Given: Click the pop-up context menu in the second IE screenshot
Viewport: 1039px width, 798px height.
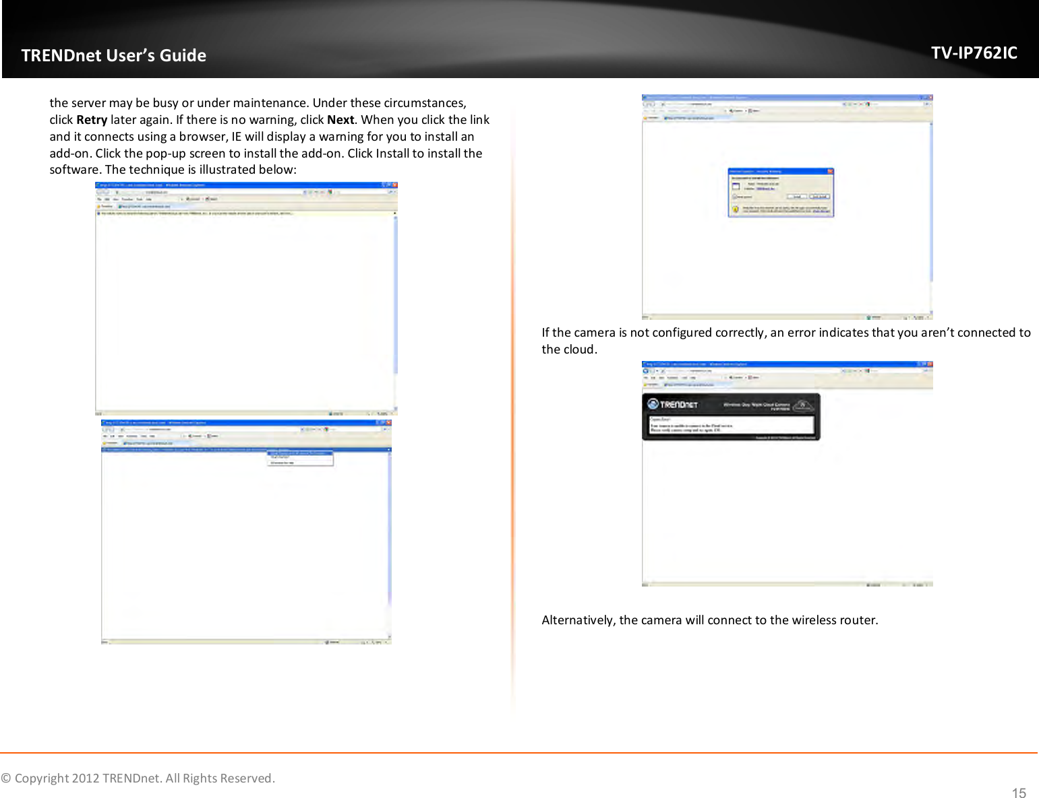Looking at the screenshot, I should (x=301, y=458).
